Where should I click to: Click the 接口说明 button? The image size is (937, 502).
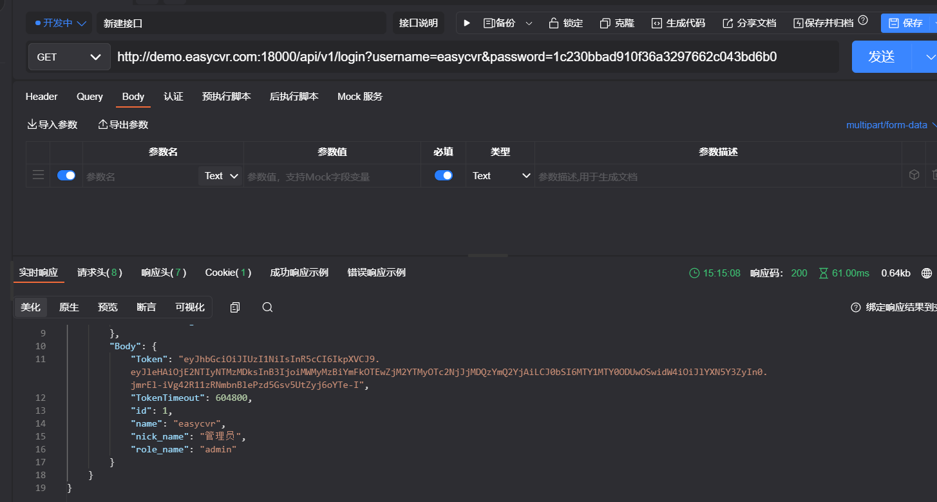(419, 23)
